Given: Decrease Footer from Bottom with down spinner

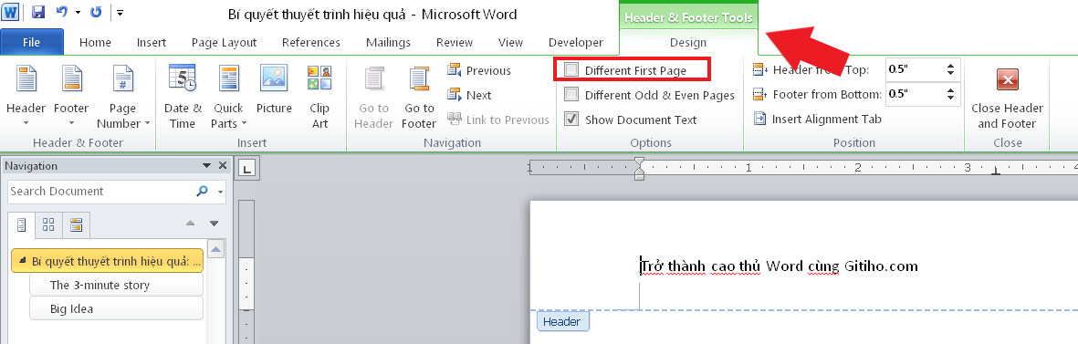Looking at the screenshot, I should coord(951,99).
